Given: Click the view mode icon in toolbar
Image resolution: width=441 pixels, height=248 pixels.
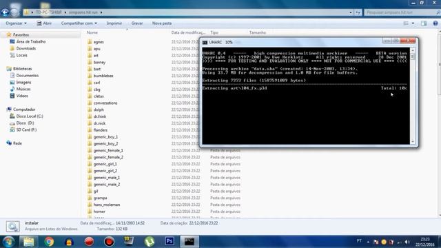Looking at the screenshot, I should pyautogui.click(x=406, y=23).
